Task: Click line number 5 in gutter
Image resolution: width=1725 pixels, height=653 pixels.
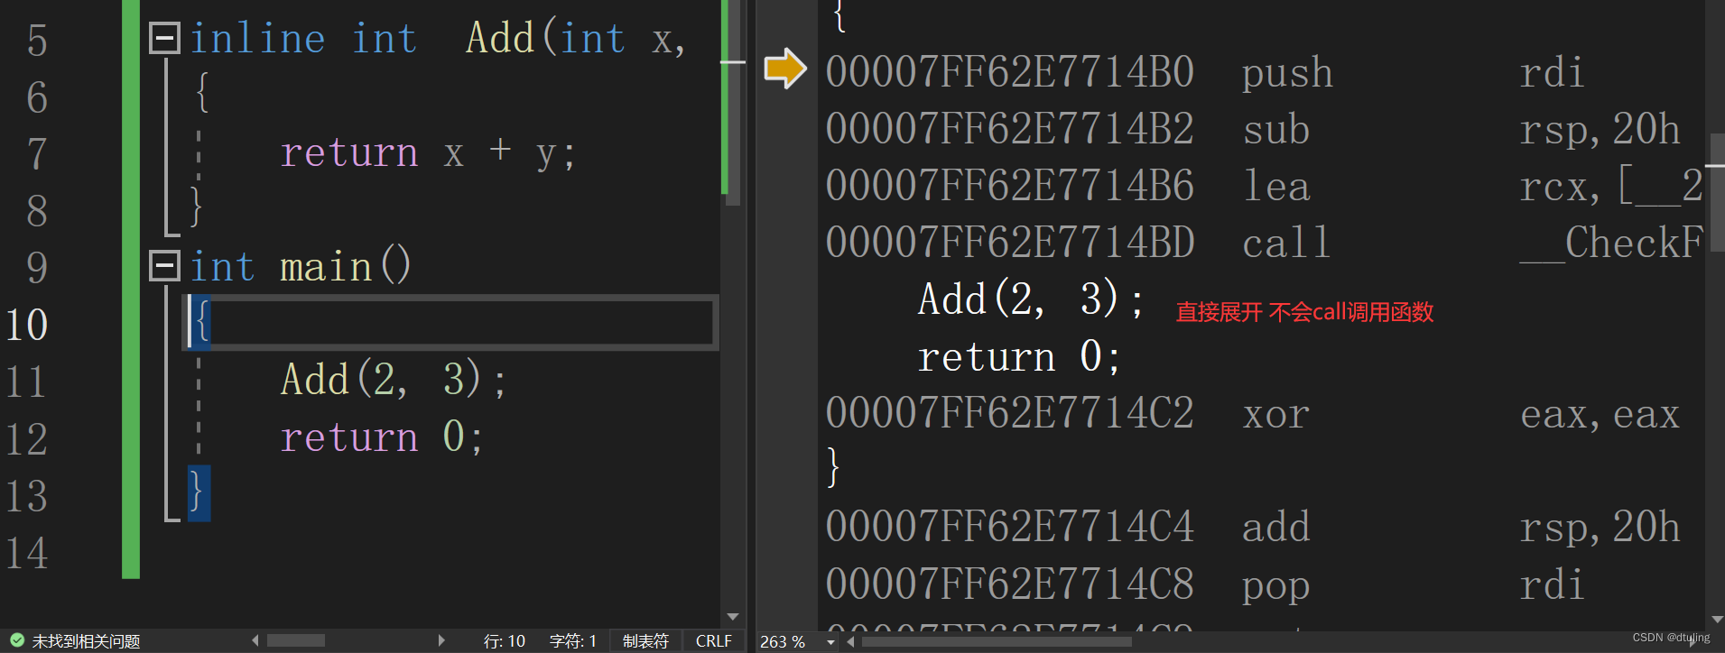Action: (37, 41)
